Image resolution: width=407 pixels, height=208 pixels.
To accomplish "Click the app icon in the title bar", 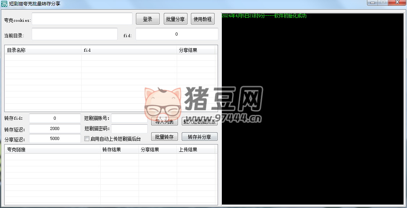I will click(x=4, y=3).
